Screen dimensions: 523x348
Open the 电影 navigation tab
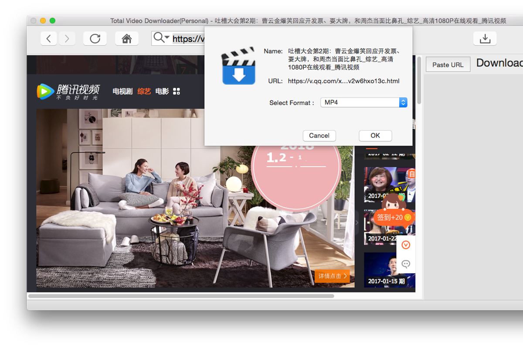point(162,91)
